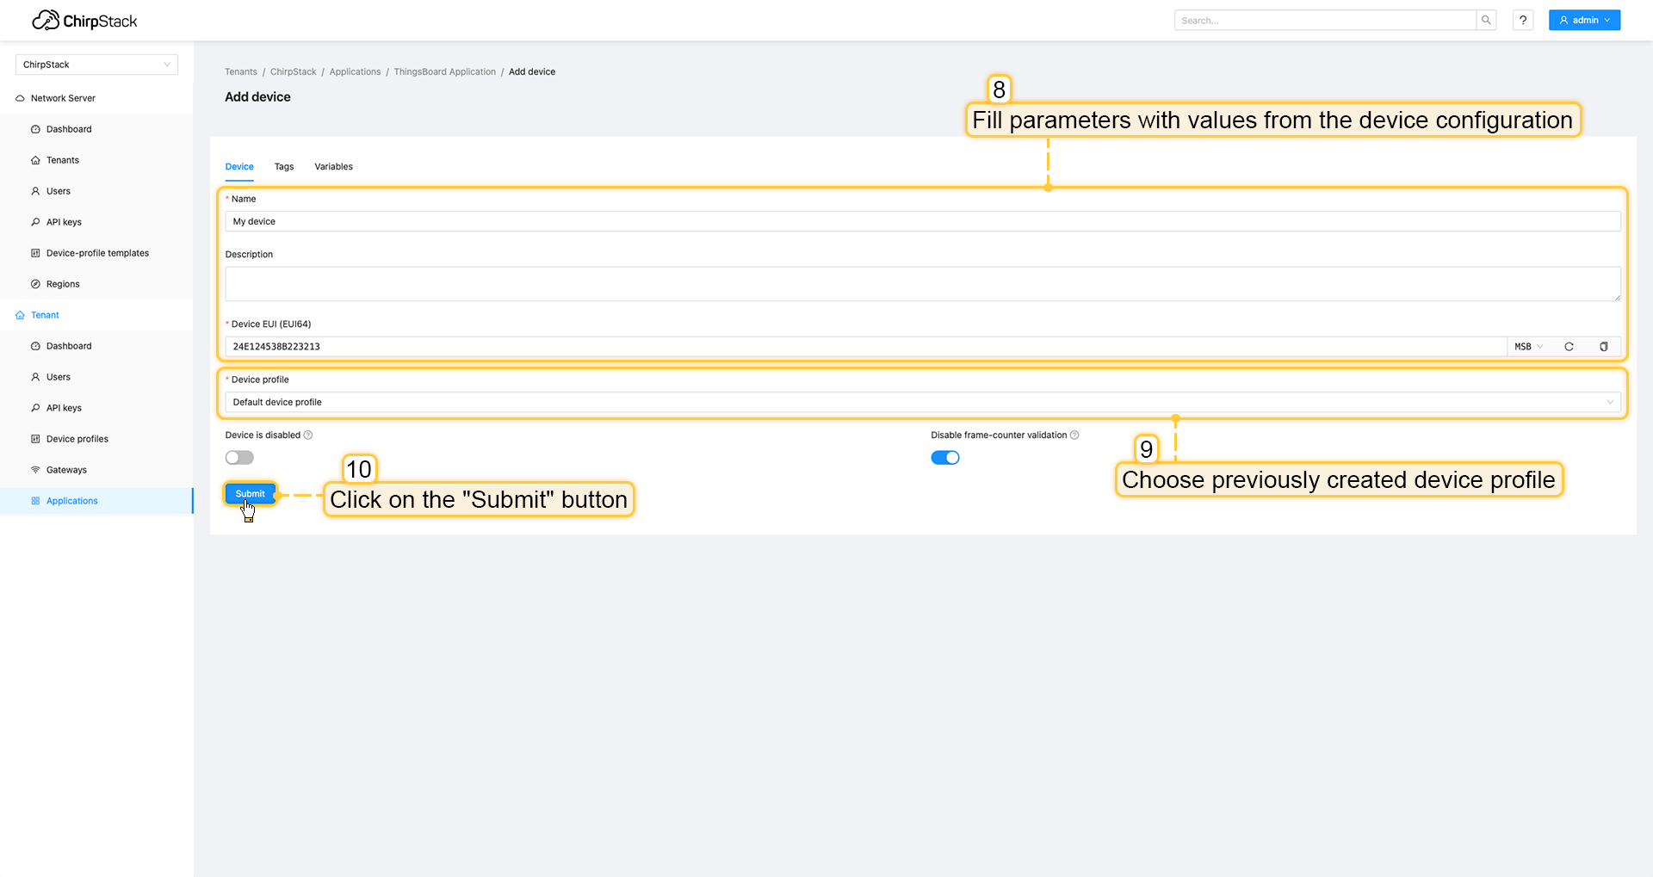Click the search magnifier icon
The width and height of the screenshot is (1653, 877).
click(1486, 21)
